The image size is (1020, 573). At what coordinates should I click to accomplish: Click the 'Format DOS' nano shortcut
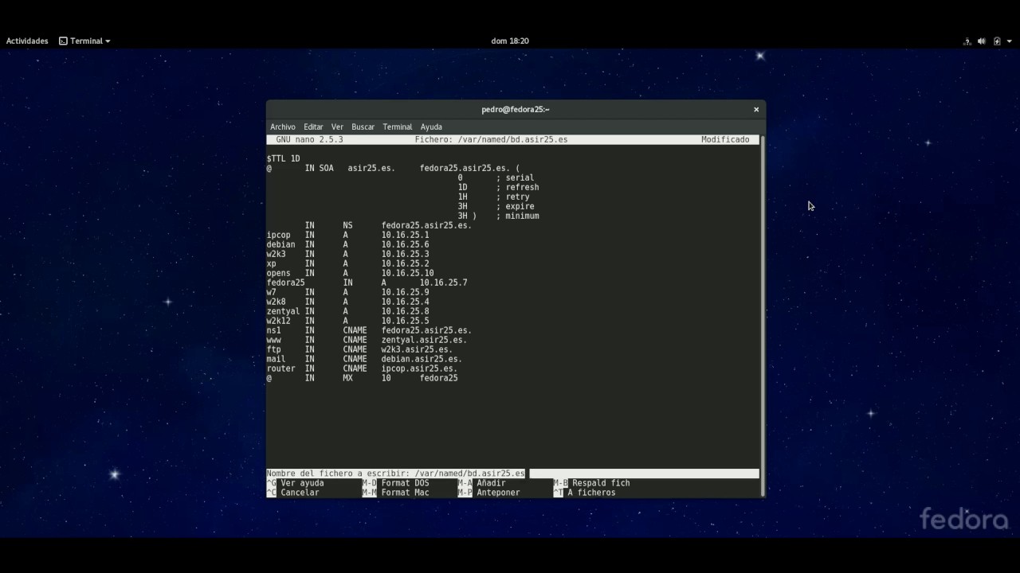pos(405,483)
